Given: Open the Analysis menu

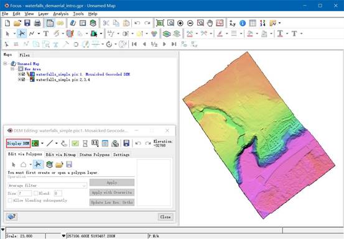Looking at the screenshot, I should (61, 14).
